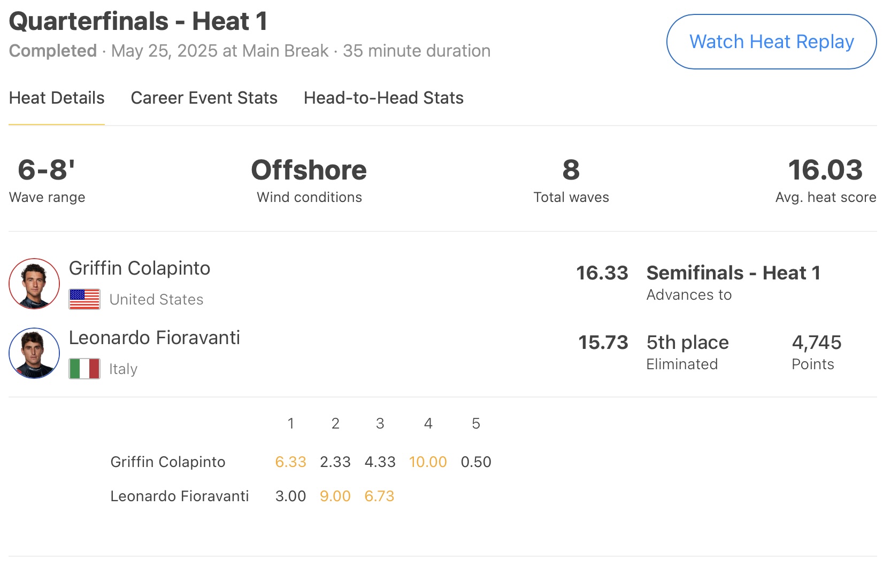Click Leonardo Fioravanti's profile photo
Viewport: 891px width, 576px height.
coord(34,353)
